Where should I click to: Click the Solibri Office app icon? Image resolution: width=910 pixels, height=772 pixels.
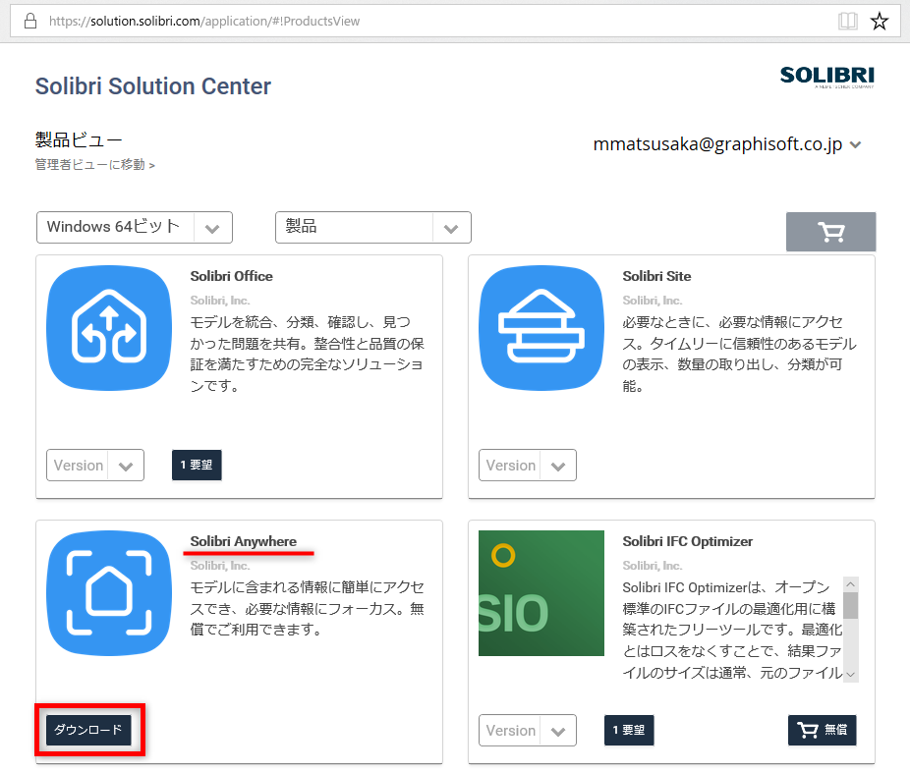pos(109,328)
